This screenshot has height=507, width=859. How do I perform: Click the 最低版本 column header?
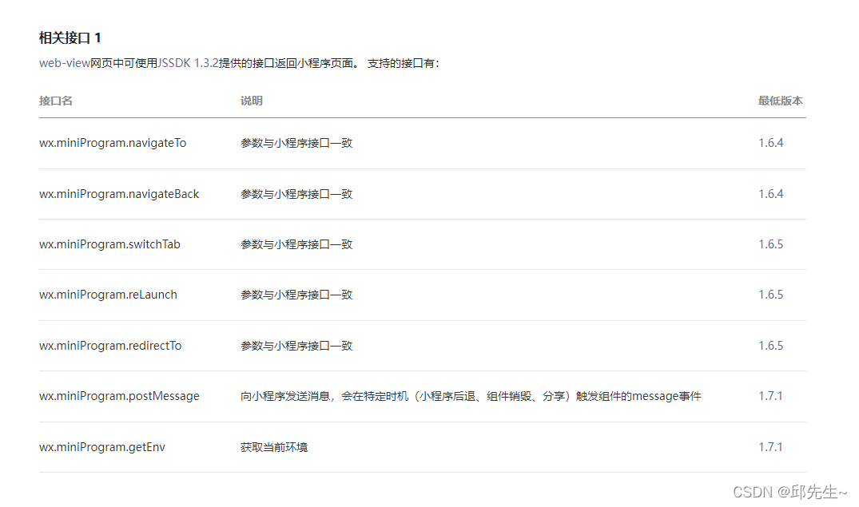coord(781,101)
